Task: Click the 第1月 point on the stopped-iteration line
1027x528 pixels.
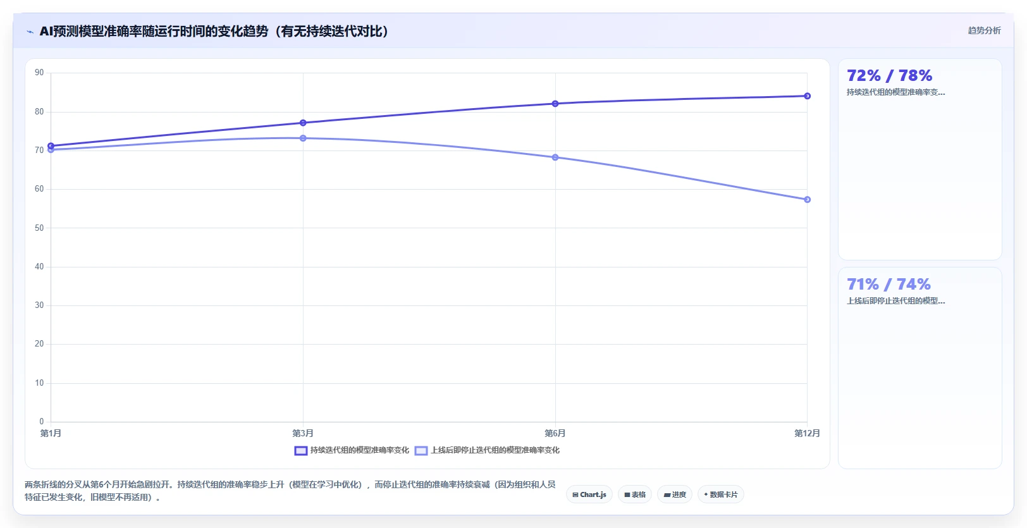Action: point(51,150)
